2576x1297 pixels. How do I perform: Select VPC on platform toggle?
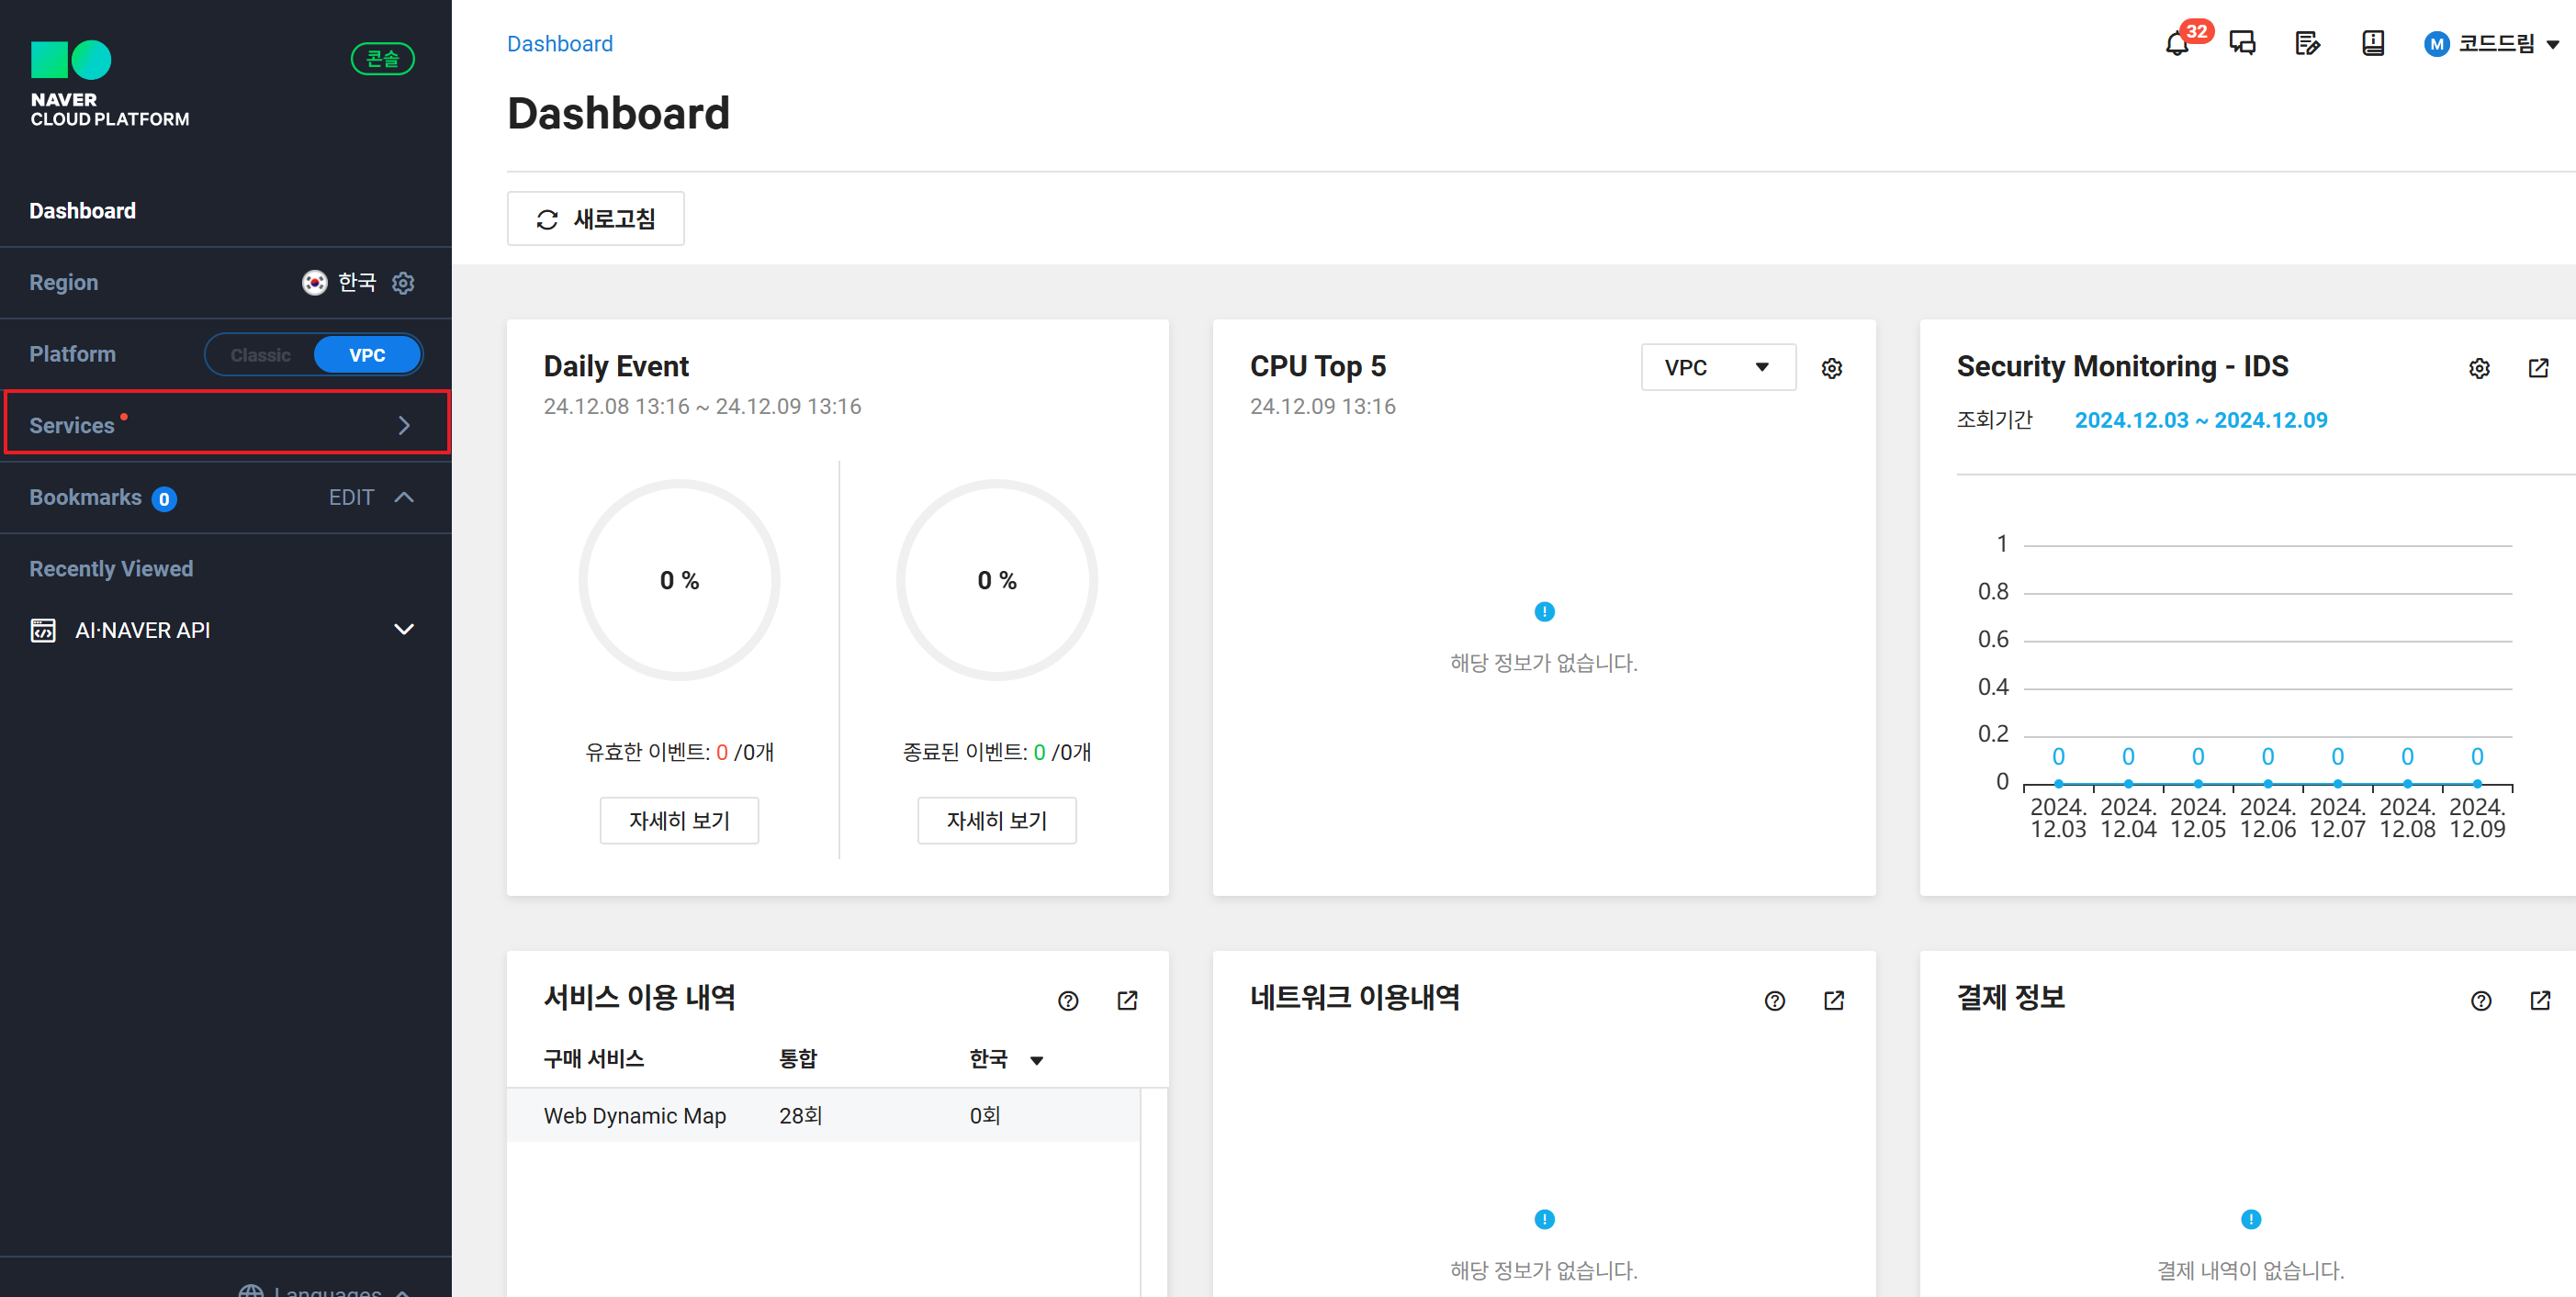pos(367,354)
